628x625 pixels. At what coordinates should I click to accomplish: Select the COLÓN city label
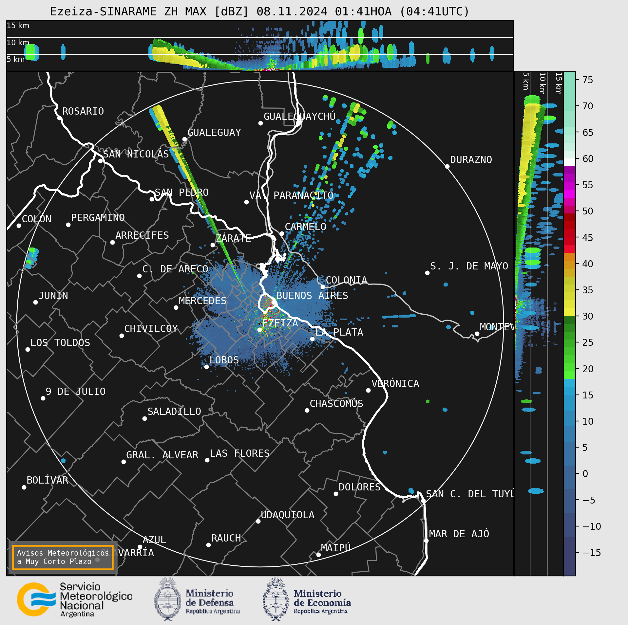[36, 219]
